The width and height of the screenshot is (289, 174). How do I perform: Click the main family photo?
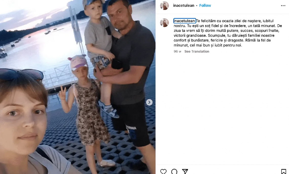[78, 87]
